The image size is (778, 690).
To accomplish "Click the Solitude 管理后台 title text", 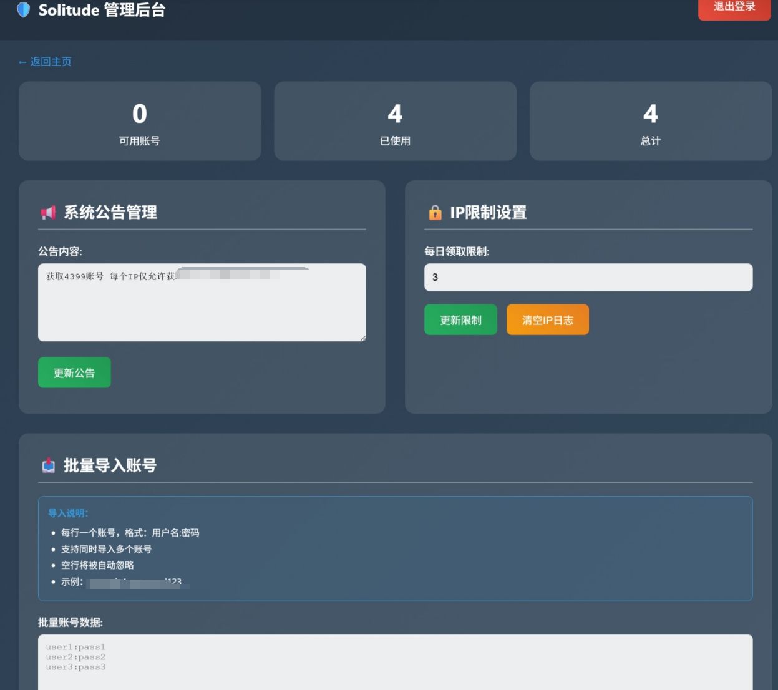I will coord(102,10).
